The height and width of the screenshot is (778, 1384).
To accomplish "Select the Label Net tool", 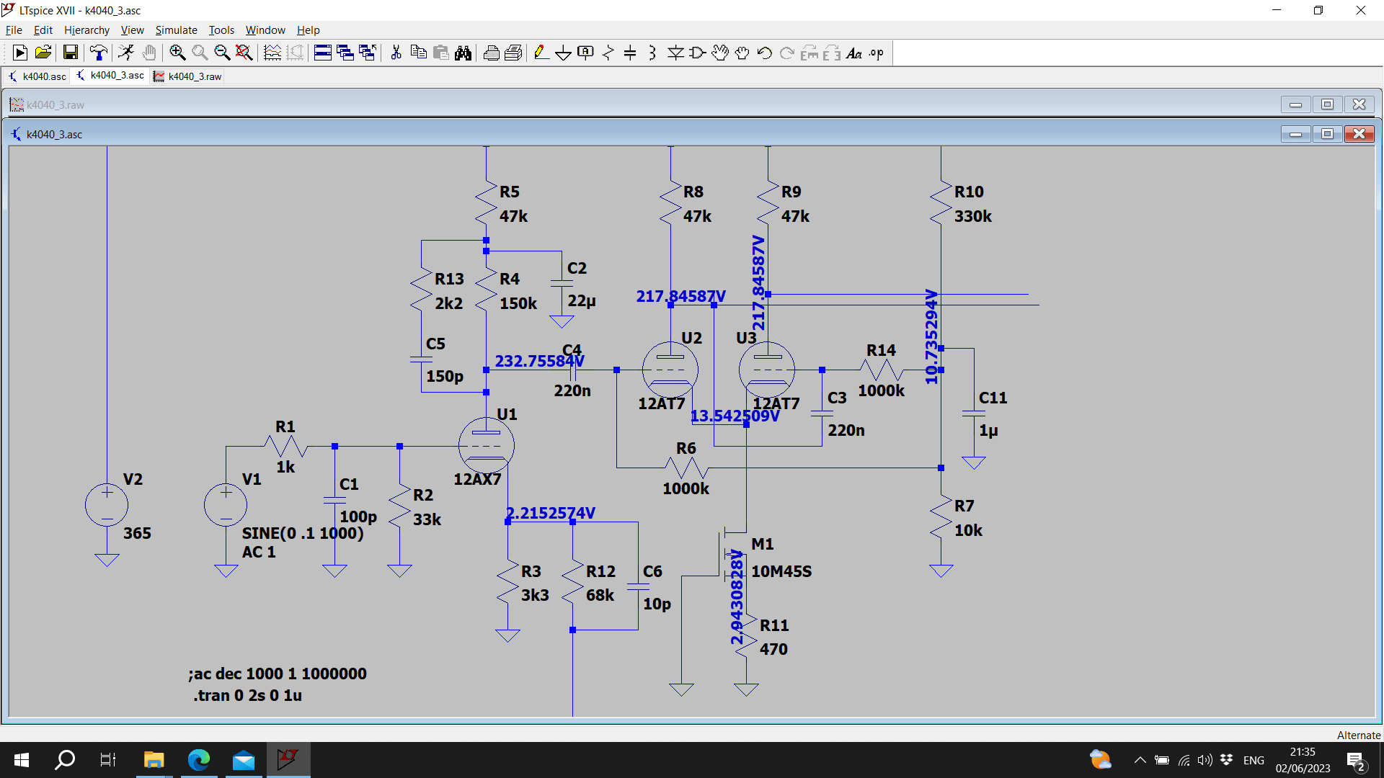I will 586,53.
